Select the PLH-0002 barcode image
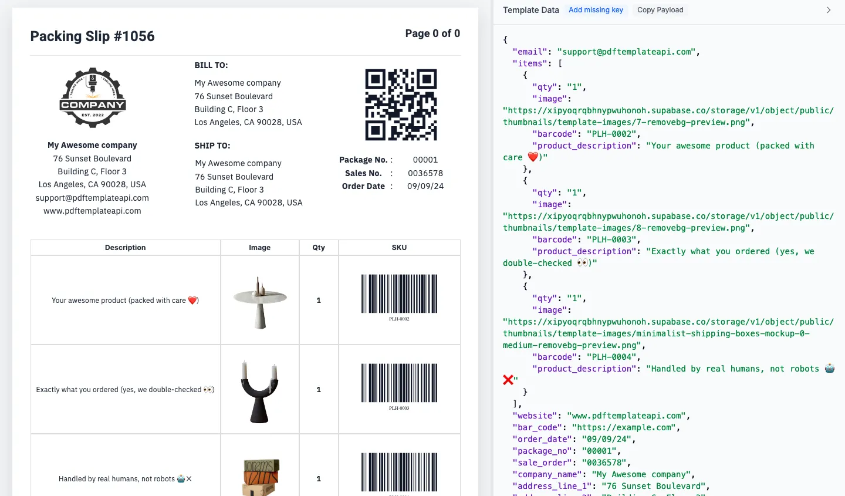 click(399, 295)
